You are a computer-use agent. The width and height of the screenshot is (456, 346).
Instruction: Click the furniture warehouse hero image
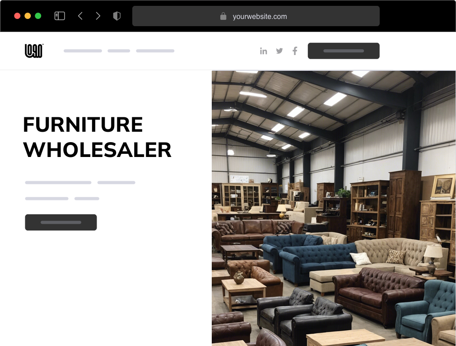(334, 208)
